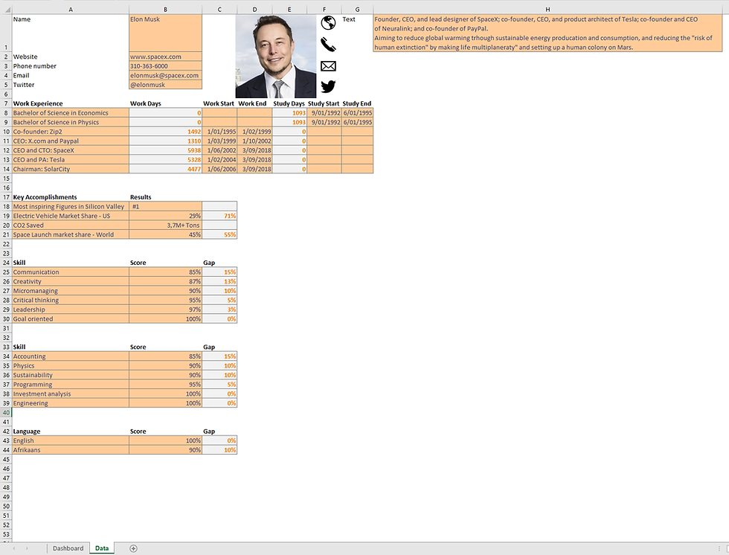Image resolution: width=729 pixels, height=555 pixels.
Task: Add a new sheet with plus icon
Action: (133, 548)
